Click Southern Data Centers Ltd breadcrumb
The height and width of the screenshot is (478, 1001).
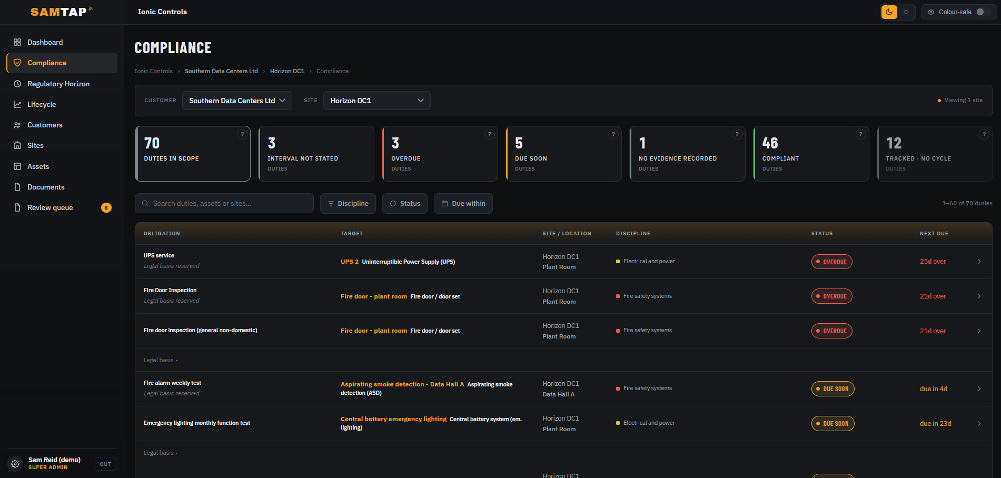point(221,71)
